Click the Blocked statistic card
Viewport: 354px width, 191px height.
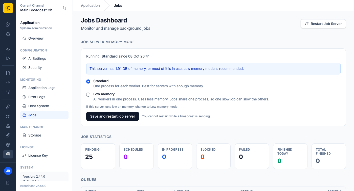213,156
